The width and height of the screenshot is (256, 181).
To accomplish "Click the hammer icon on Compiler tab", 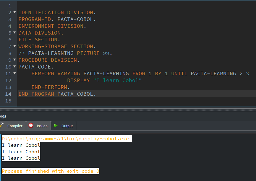I will coord(2,125).
